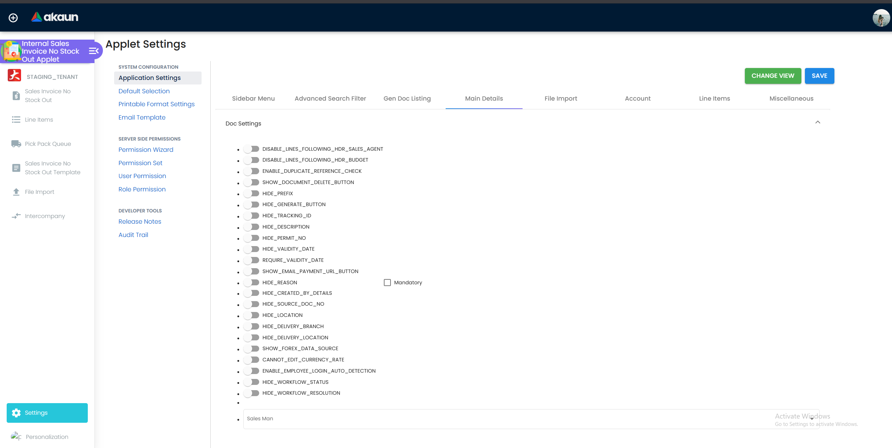Collapse sidebar with the menu toggle icon
The height and width of the screenshot is (448, 892).
[x=93, y=51]
